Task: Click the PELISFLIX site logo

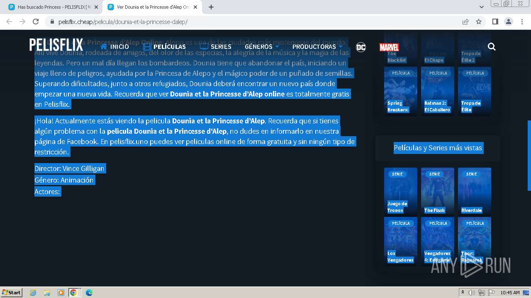Action: tap(56, 45)
